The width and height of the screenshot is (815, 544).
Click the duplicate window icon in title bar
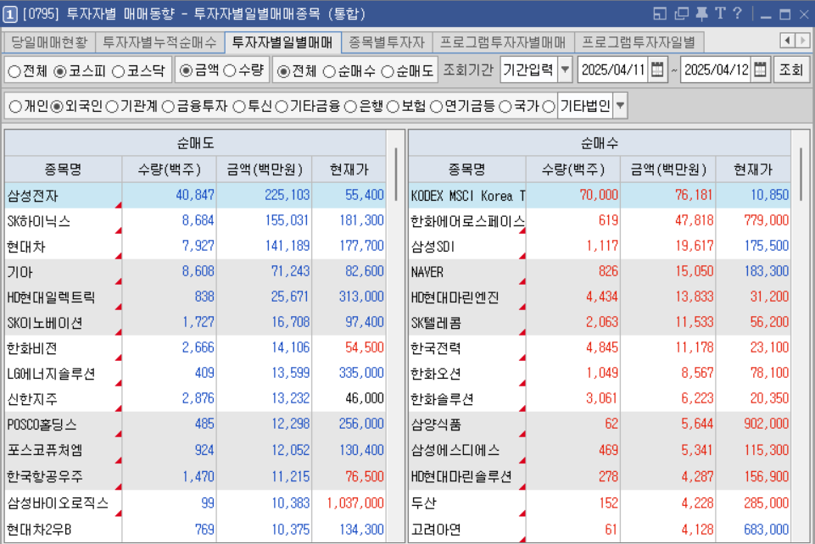(681, 14)
